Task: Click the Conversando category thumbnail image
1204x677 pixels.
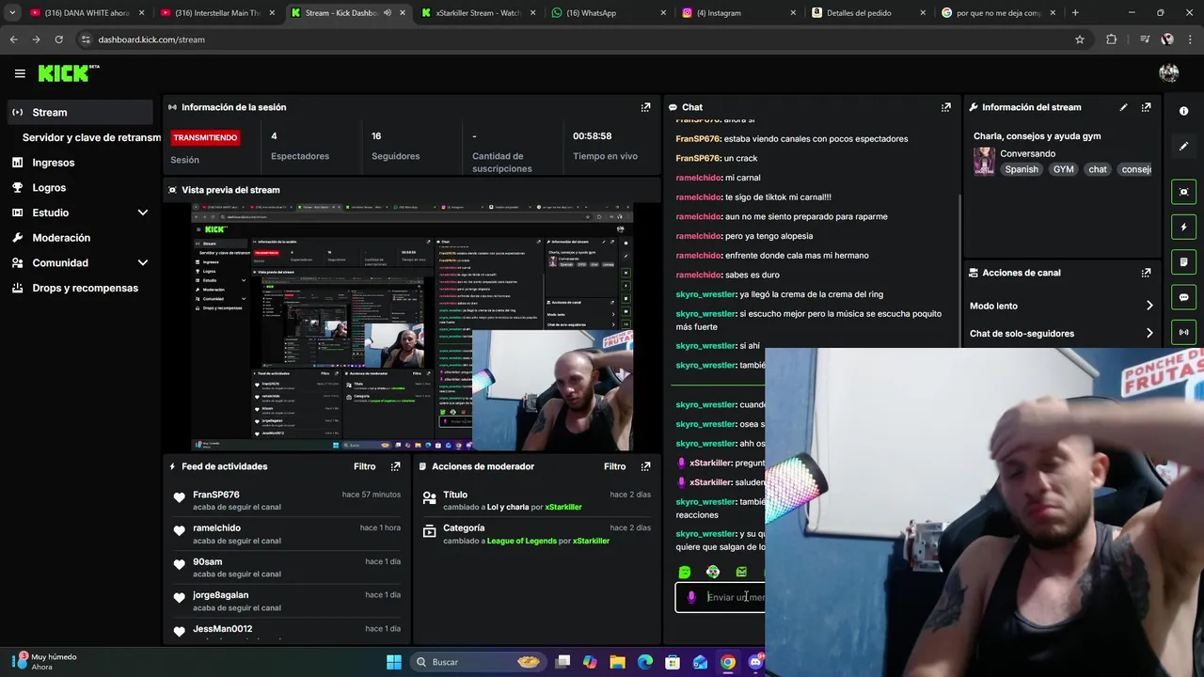Action: coord(984,161)
